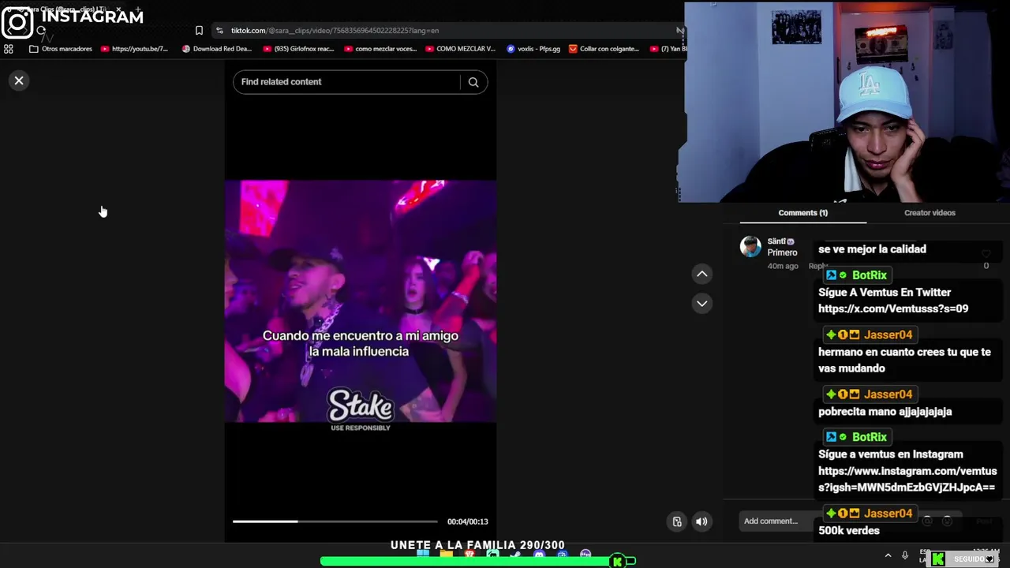The width and height of the screenshot is (1010, 568).
Task: Close the TikTok video viewer
Action: 19,80
